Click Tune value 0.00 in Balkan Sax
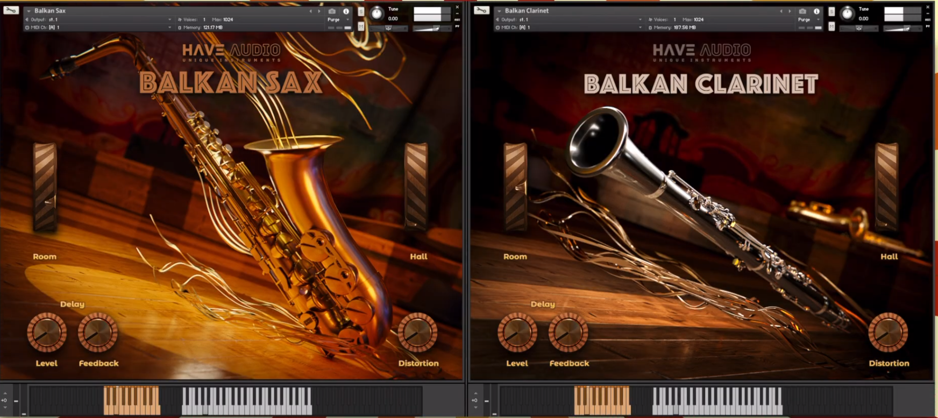Image resolution: width=938 pixels, height=418 pixels. (393, 18)
